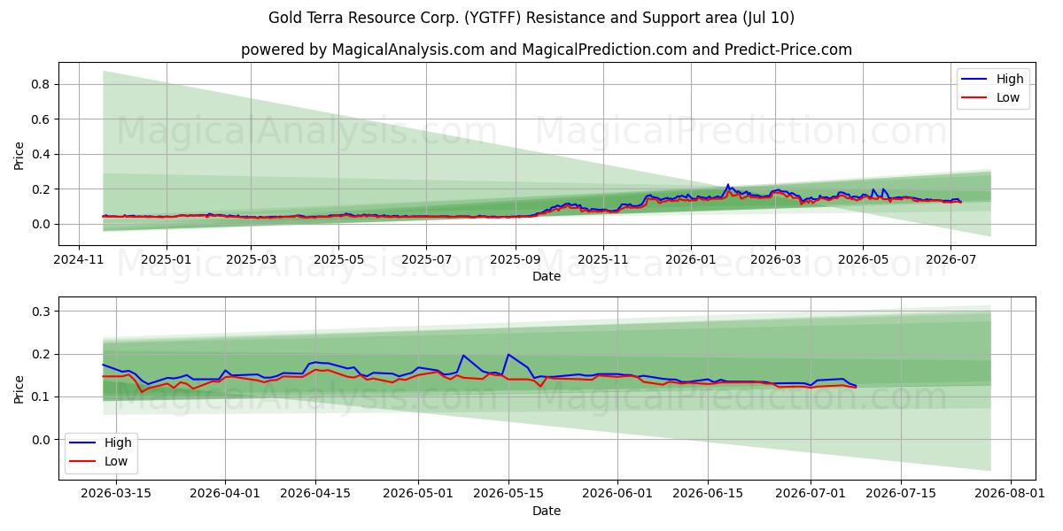
Task: Click the bottom chart x-axis label '2026-04-15'
Action: 314,494
